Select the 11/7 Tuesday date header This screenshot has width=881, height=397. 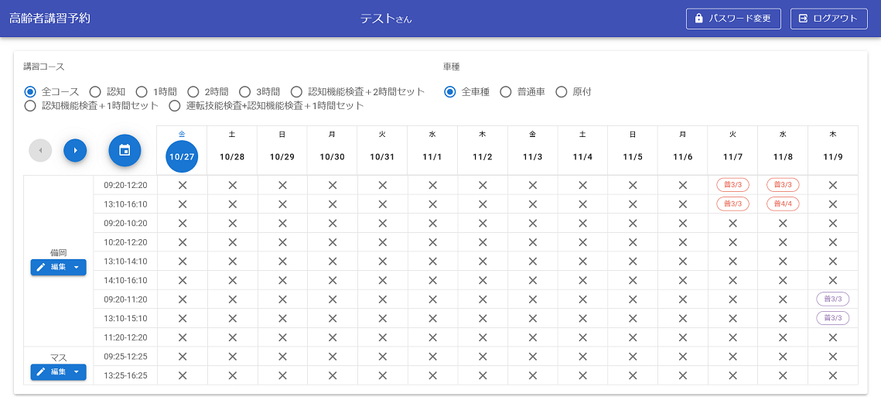pyautogui.click(x=732, y=156)
